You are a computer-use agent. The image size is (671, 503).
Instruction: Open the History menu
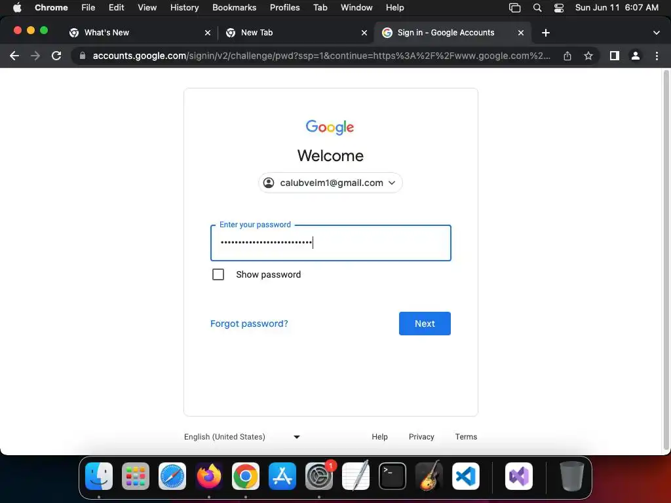184,8
